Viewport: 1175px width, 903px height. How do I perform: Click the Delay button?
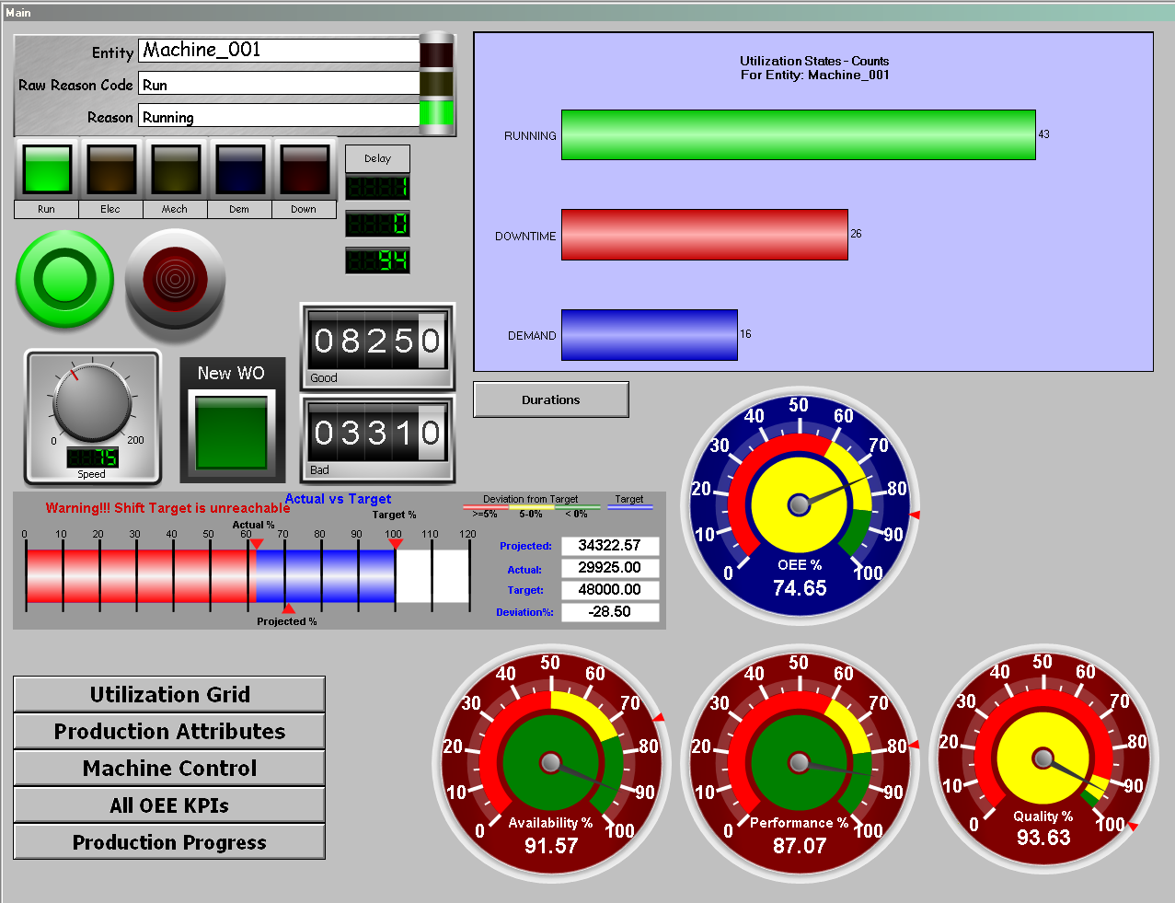click(377, 158)
